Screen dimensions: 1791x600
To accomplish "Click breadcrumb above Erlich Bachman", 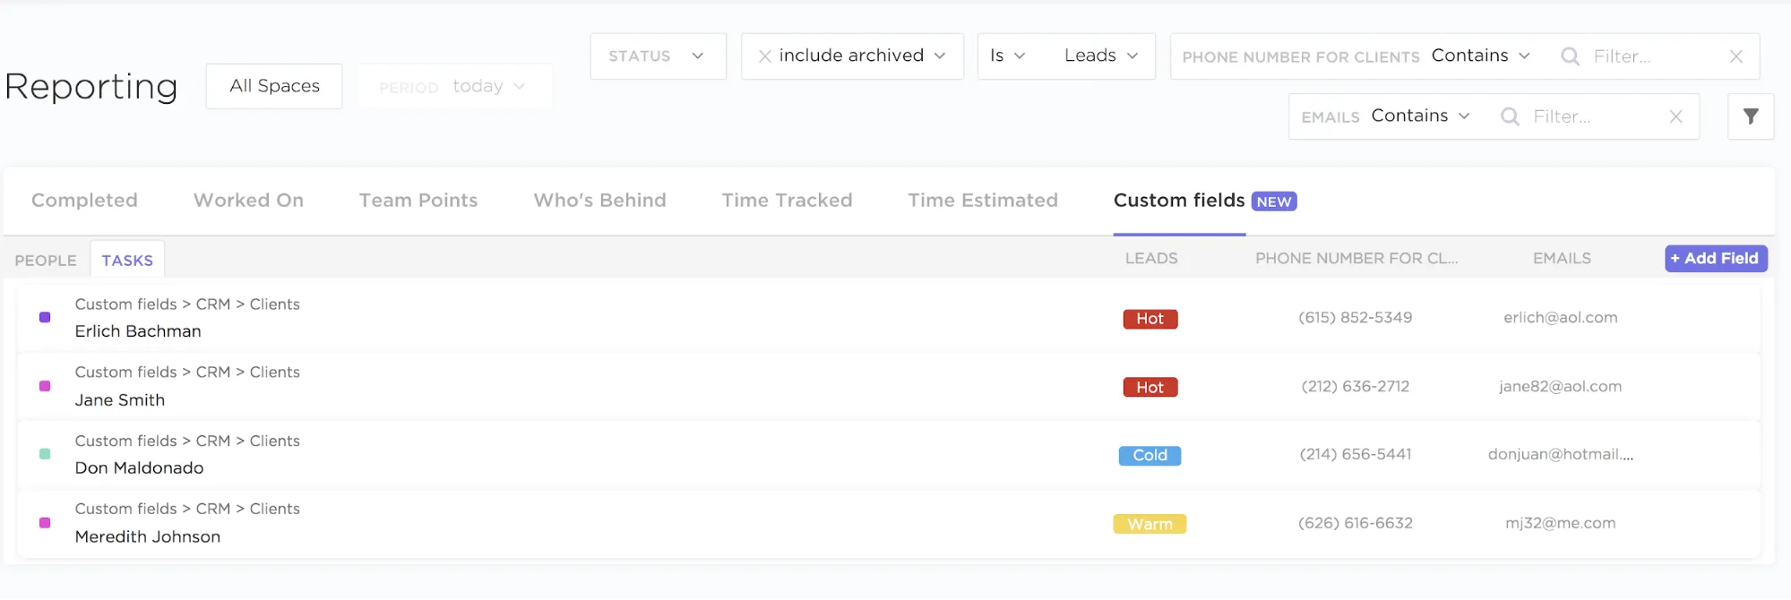I will point(187,304).
